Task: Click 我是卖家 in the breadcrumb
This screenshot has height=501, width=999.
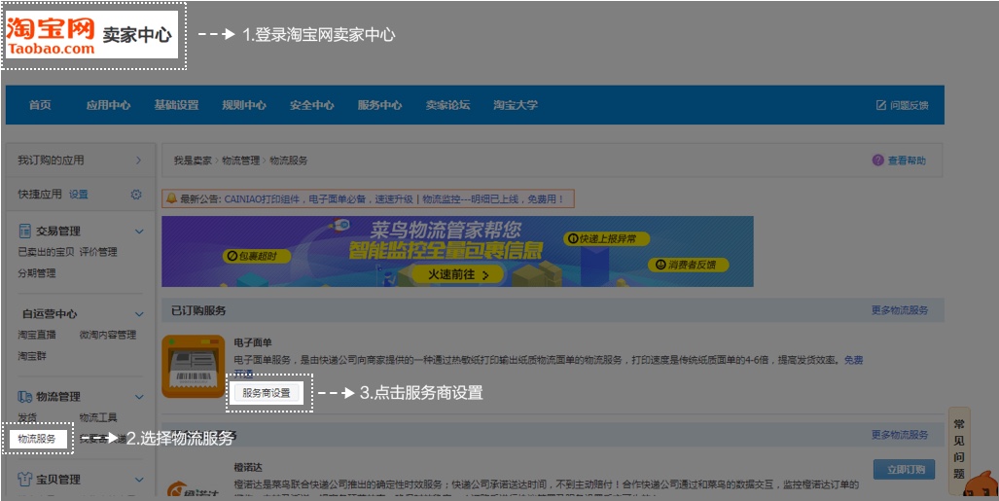Action: pos(193,161)
